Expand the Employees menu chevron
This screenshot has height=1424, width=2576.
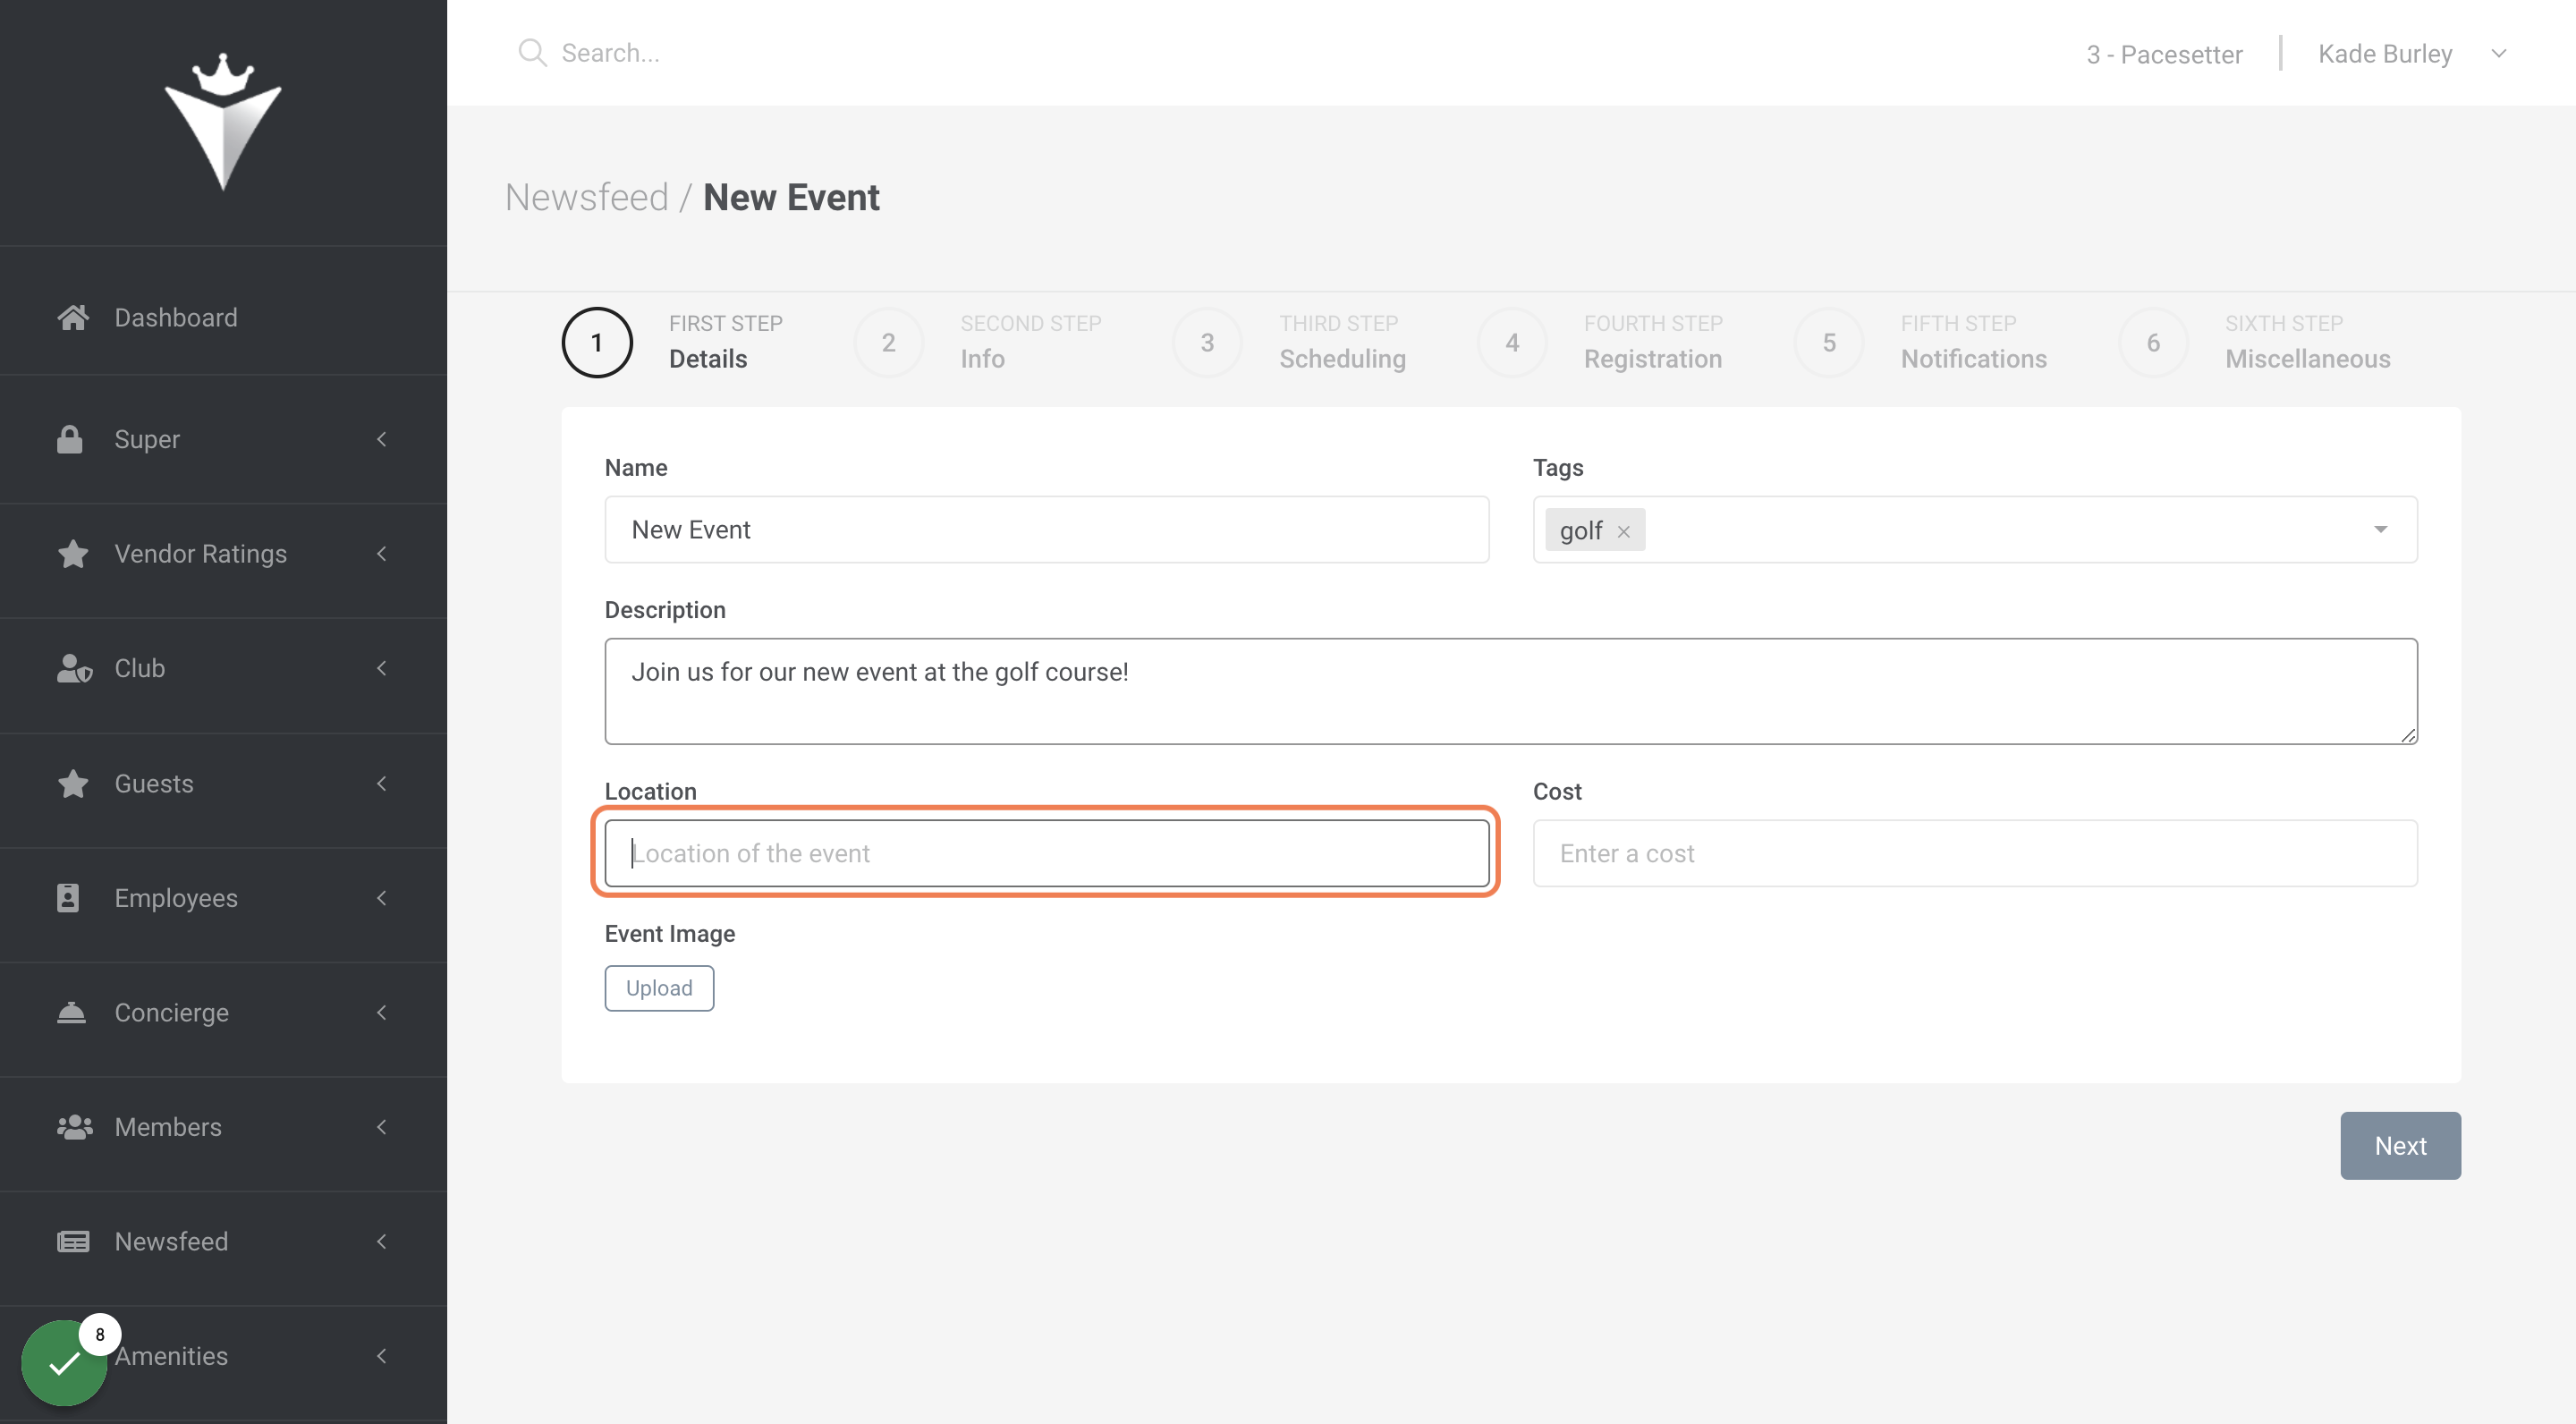click(381, 897)
